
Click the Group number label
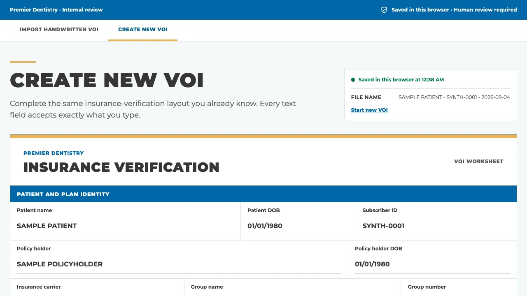click(427, 287)
